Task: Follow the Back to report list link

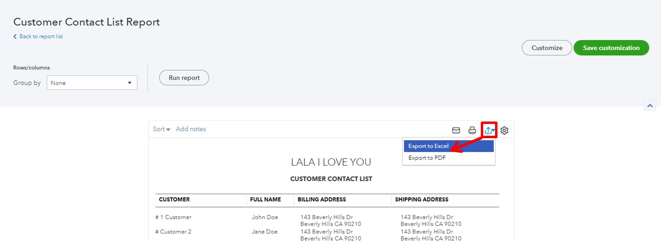Action: point(41,37)
